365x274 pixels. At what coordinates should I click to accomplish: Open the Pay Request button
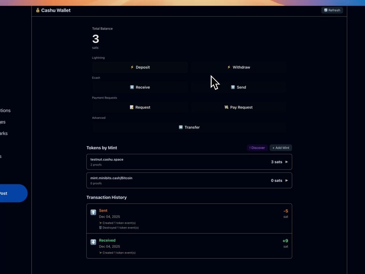(239, 107)
